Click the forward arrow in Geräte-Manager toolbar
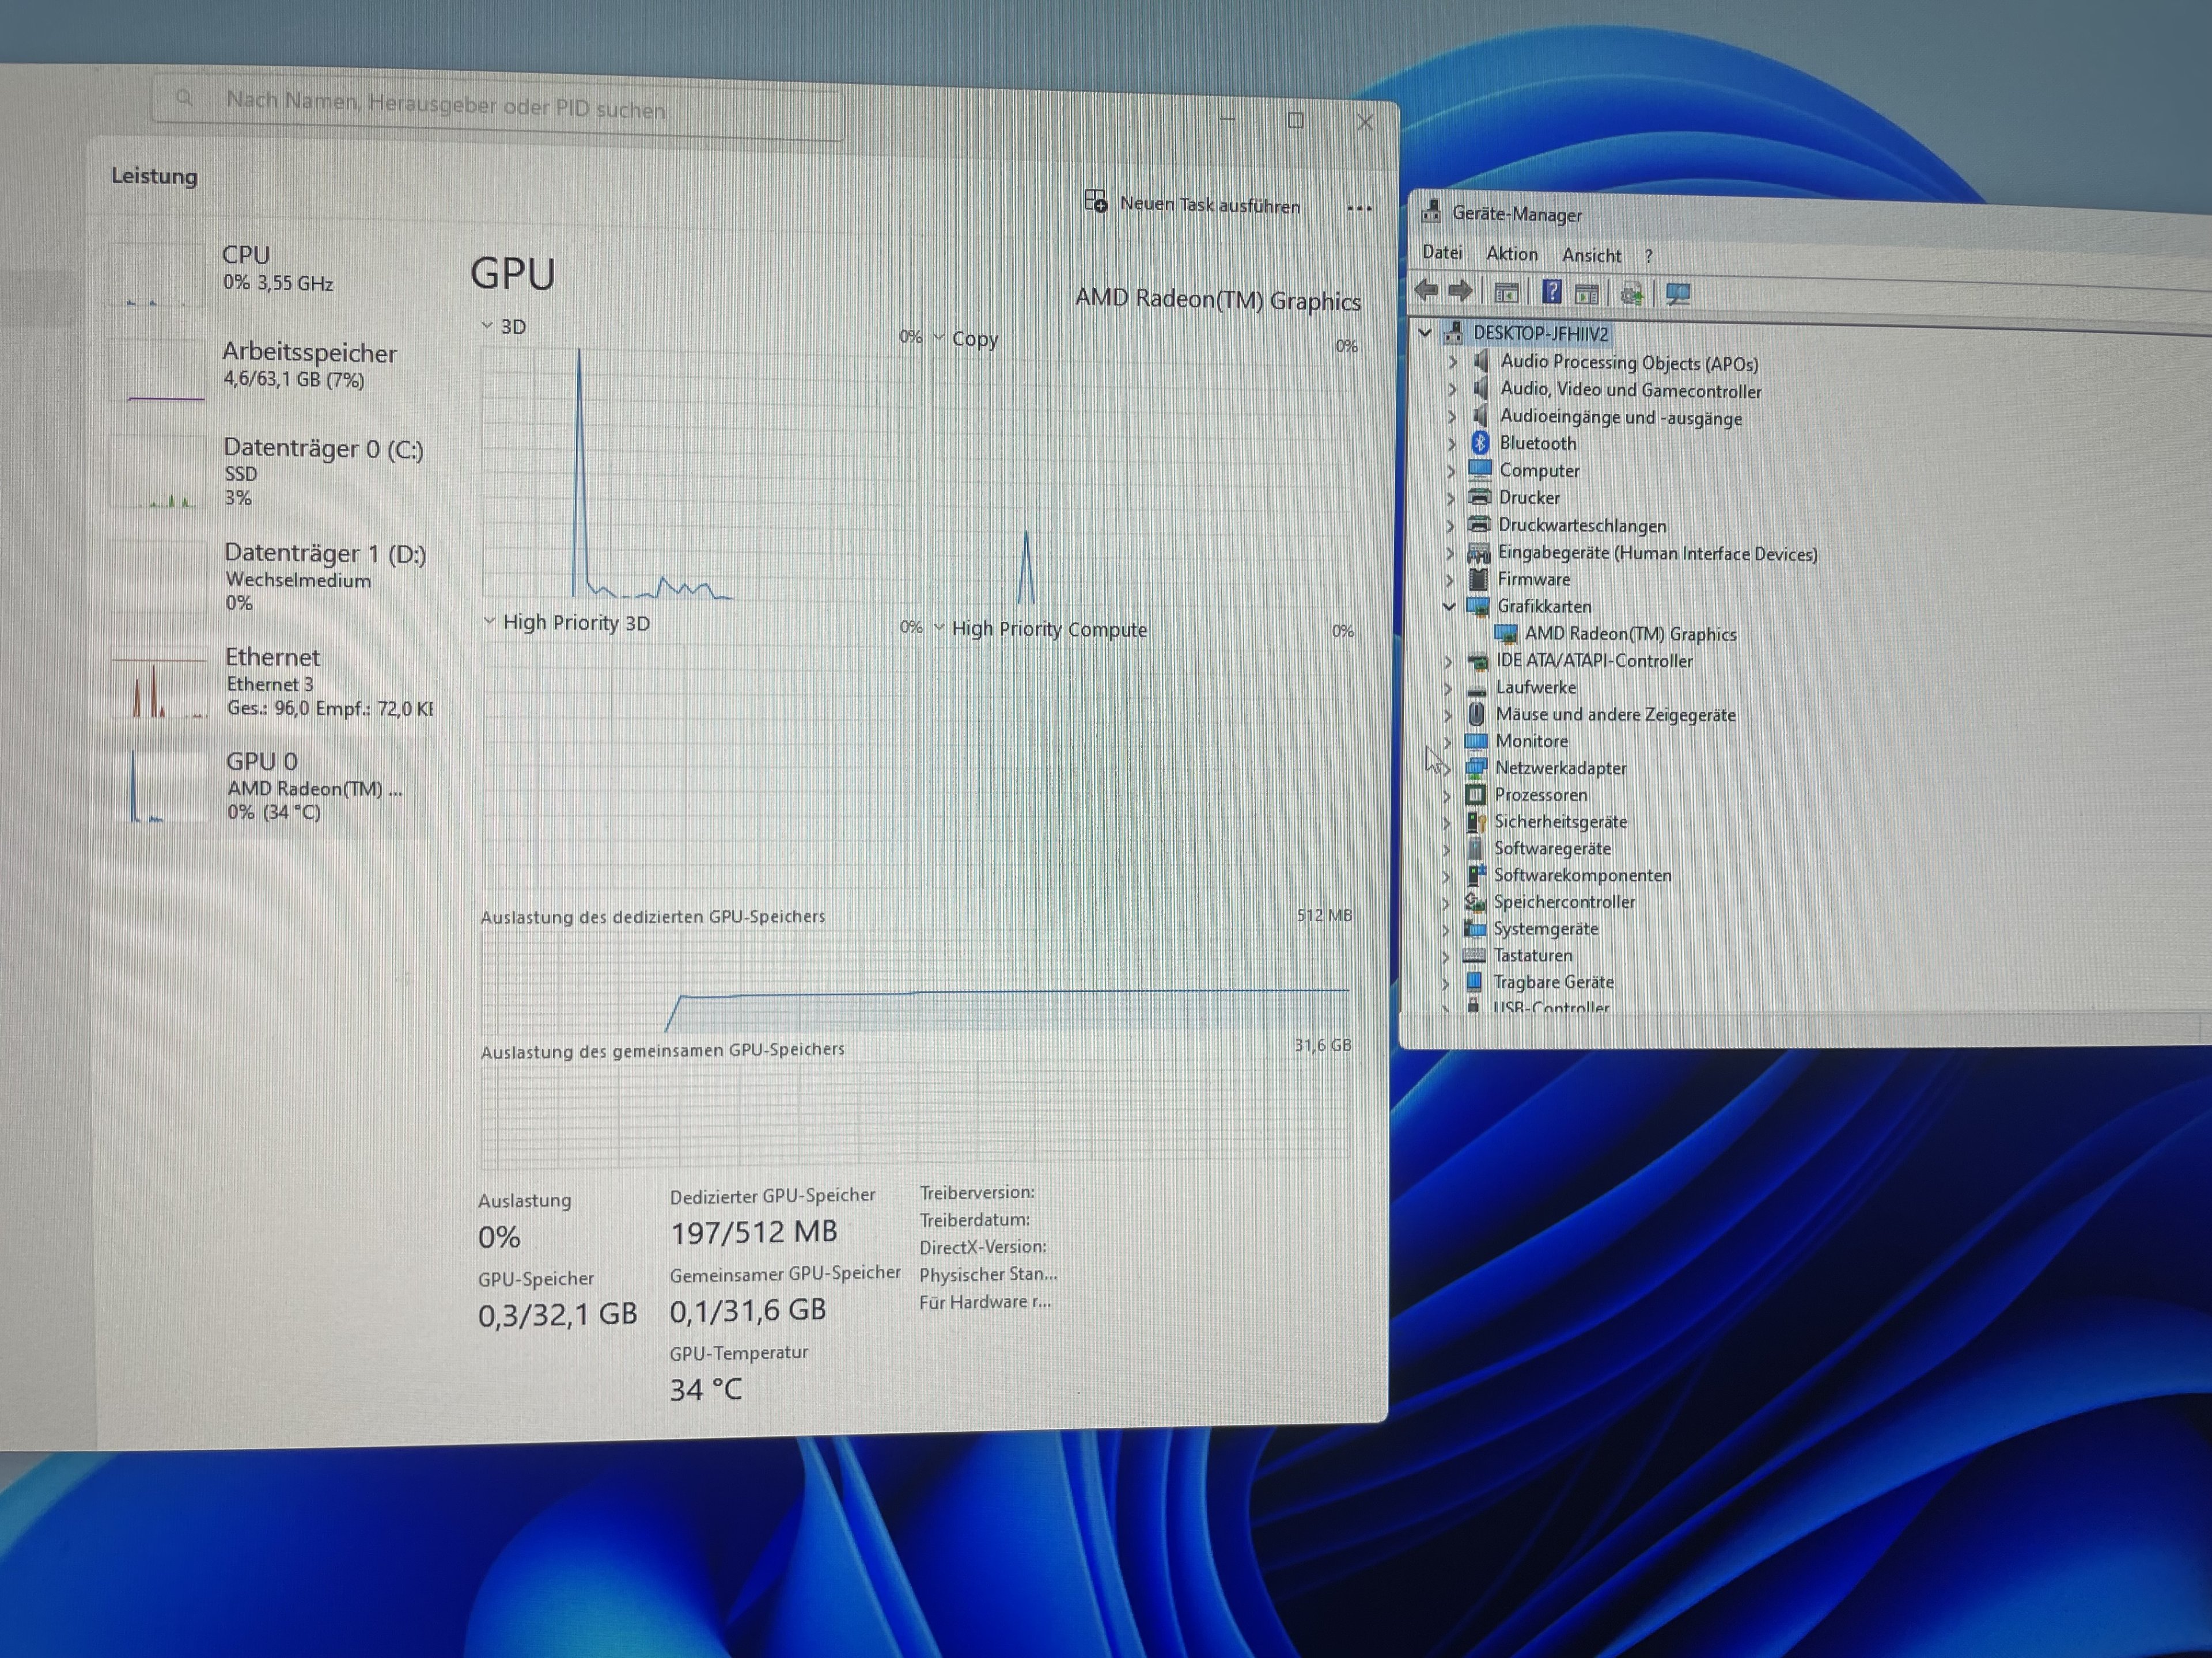 (x=1461, y=291)
